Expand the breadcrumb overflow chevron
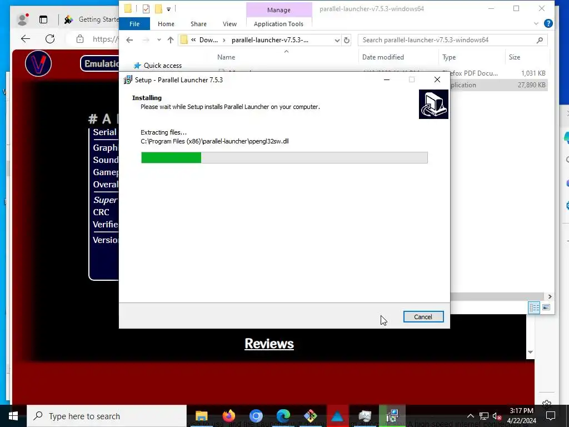This screenshot has height=427, width=569. pos(193,40)
